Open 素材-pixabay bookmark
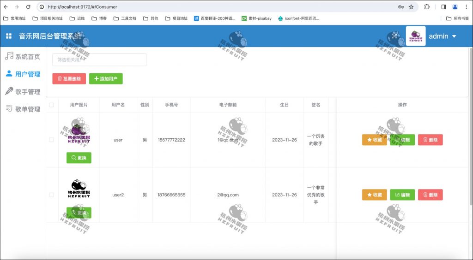The image size is (473, 260). coord(256,18)
